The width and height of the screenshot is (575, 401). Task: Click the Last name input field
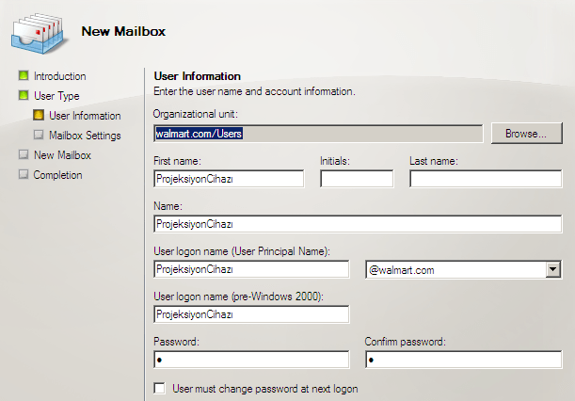coord(485,179)
